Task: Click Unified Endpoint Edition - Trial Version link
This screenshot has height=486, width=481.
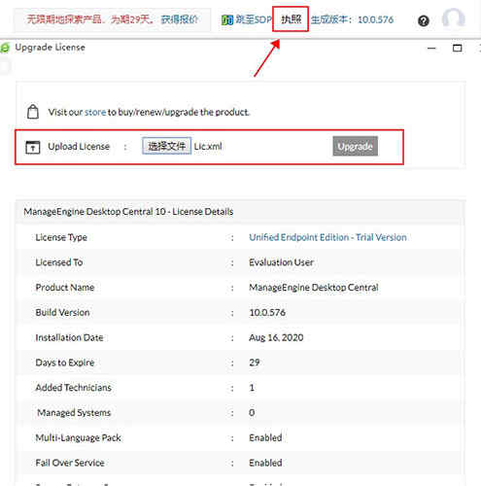Action: point(327,237)
